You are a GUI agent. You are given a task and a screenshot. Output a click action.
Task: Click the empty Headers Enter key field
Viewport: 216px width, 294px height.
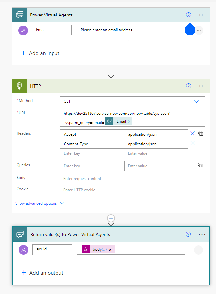(92, 153)
